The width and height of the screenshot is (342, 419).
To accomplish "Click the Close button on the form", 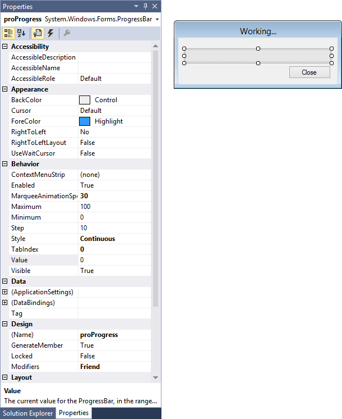I will [309, 72].
